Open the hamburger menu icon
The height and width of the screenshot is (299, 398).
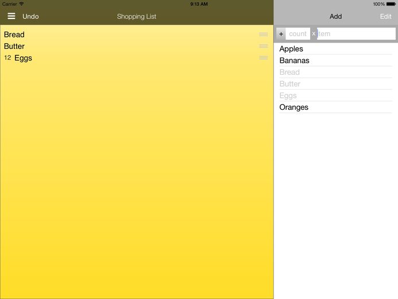(11, 16)
